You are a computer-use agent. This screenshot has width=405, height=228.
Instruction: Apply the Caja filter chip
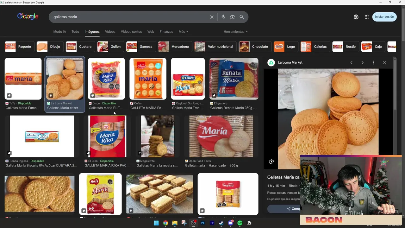[373, 47]
